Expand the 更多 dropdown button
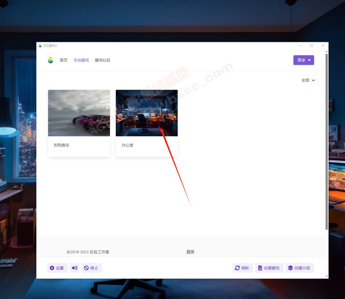345x299 pixels. click(304, 60)
